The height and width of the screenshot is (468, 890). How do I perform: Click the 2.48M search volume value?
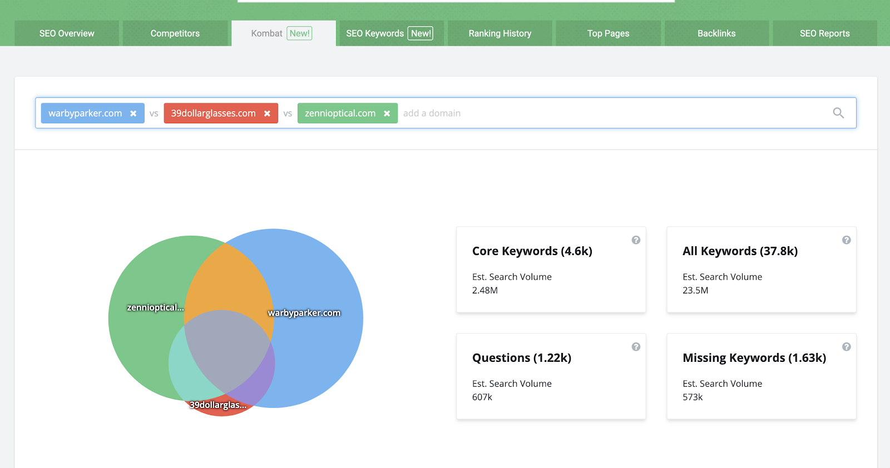(x=485, y=290)
